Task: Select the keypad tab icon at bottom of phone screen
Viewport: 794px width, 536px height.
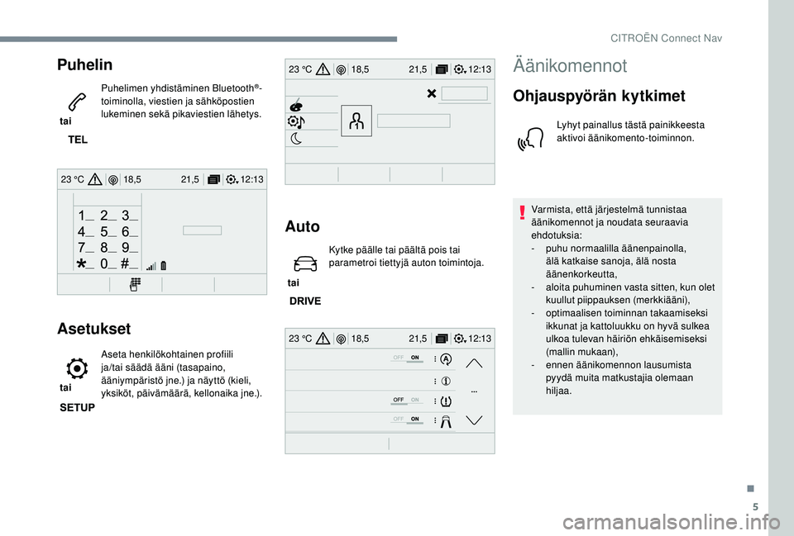Action: (135, 285)
